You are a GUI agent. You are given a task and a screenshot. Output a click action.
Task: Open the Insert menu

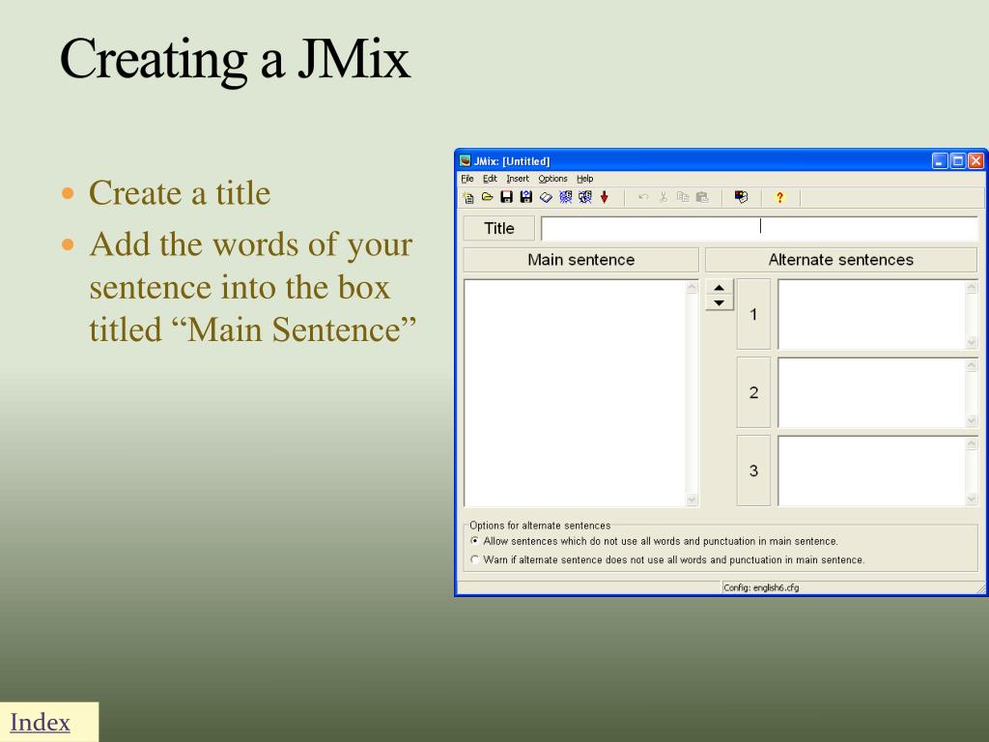[x=518, y=179]
